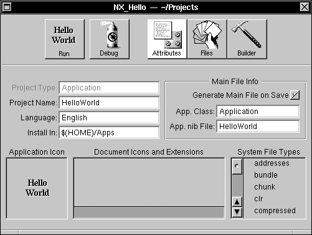This screenshot has height=235, width=312.
Task: Click the NX_Hello title bar
Action: pos(156,7)
